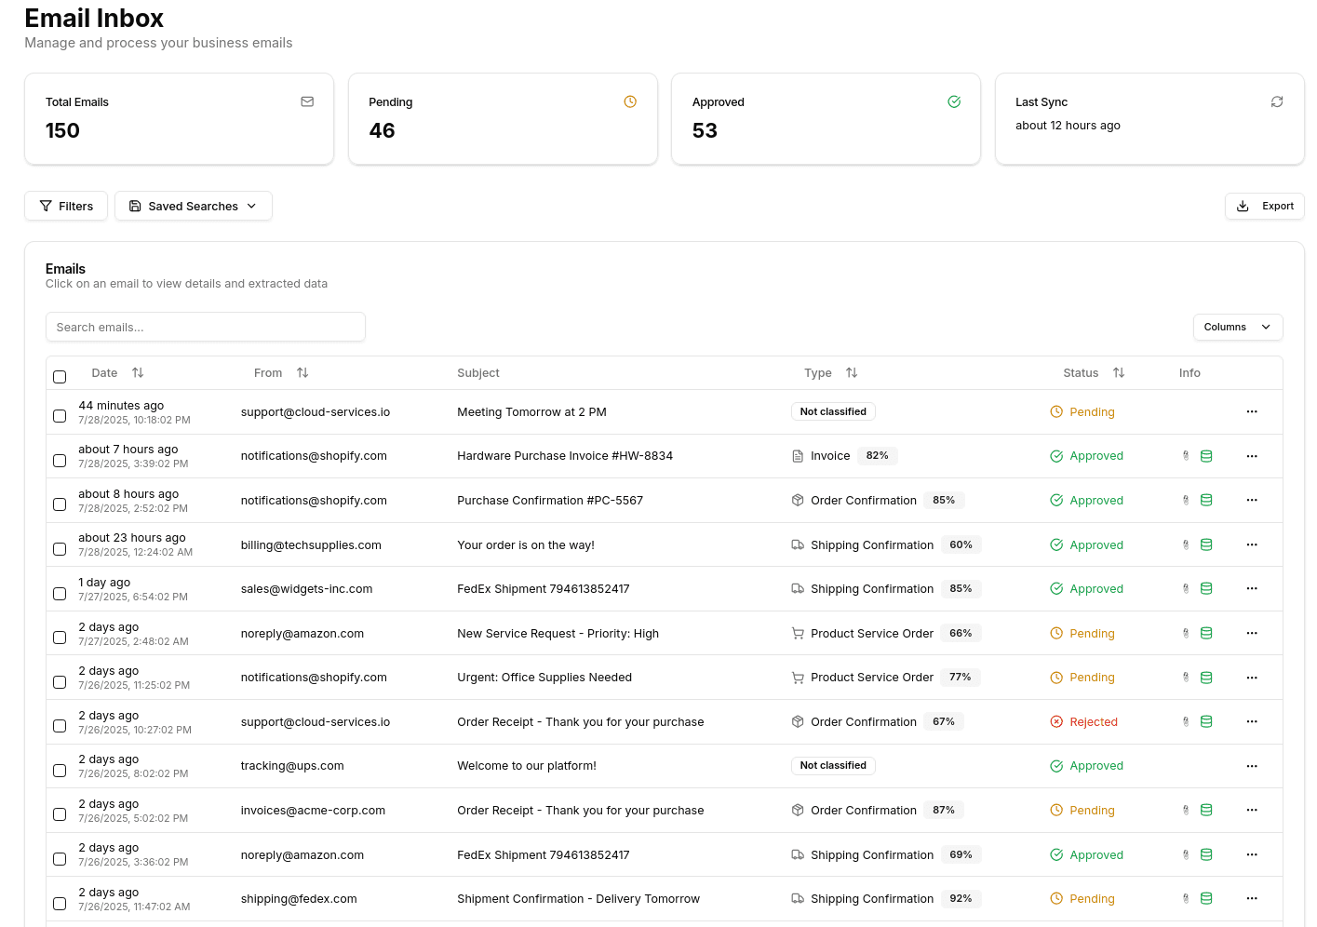Click the shopping cart icon beside Product Service Order
This screenshot has height=927, width=1317.
(798, 633)
